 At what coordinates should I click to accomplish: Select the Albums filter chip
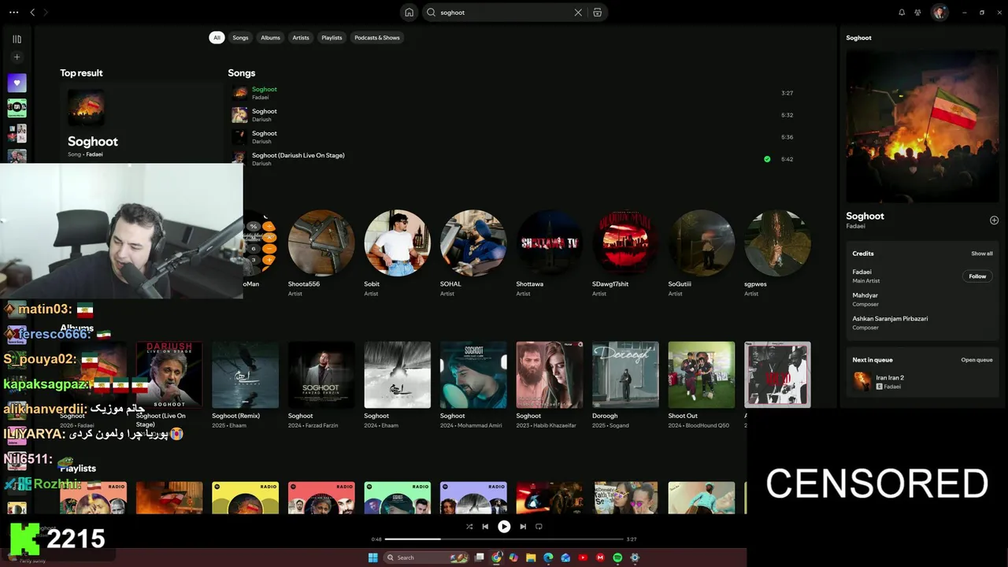(270, 38)
